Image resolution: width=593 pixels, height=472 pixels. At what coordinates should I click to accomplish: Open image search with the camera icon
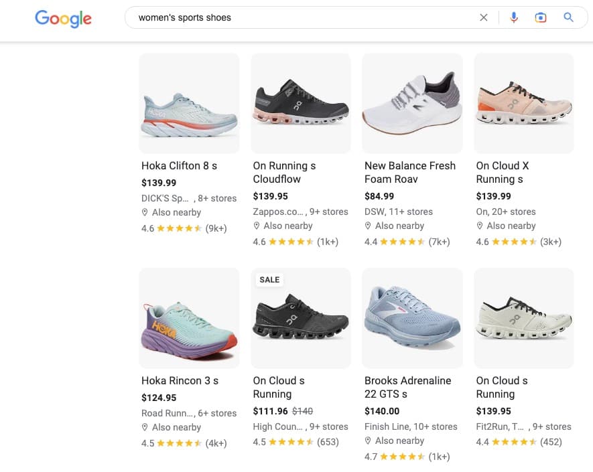tap(541, 17)
